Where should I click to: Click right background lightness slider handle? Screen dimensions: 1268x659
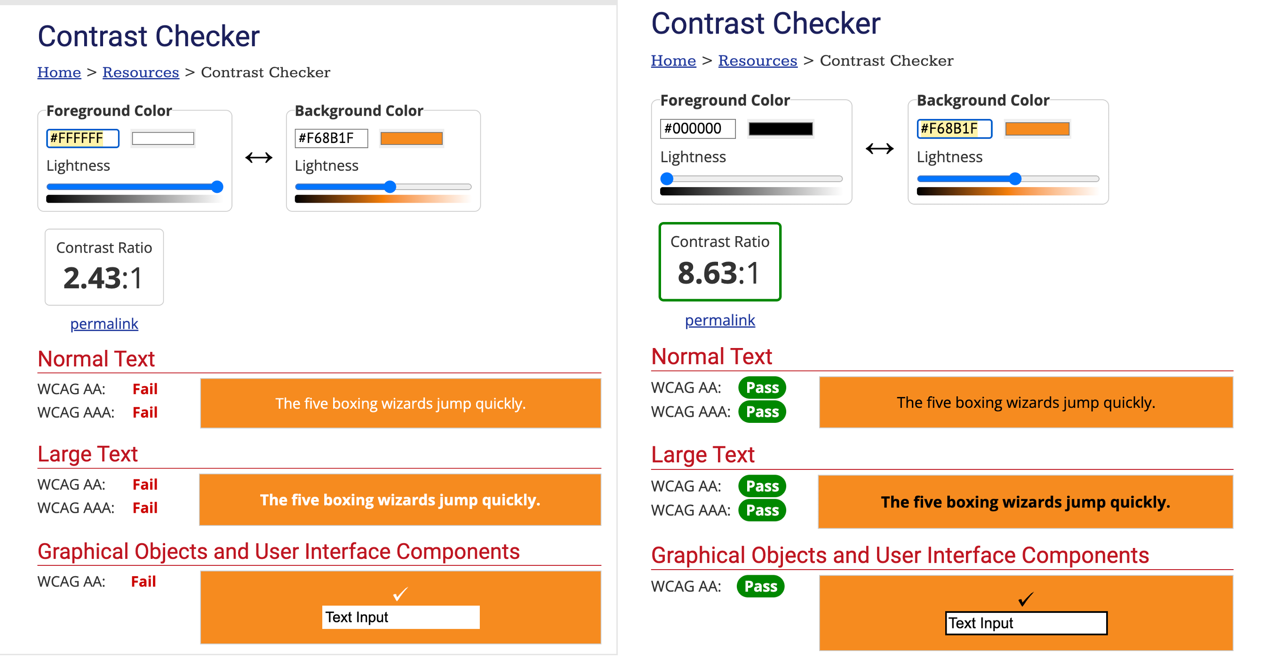tap(1014, 179)
